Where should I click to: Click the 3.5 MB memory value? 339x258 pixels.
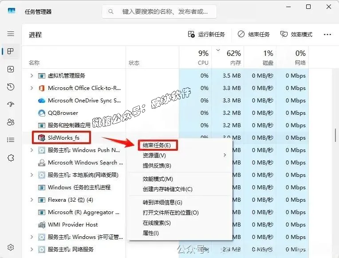click(232, 76)
